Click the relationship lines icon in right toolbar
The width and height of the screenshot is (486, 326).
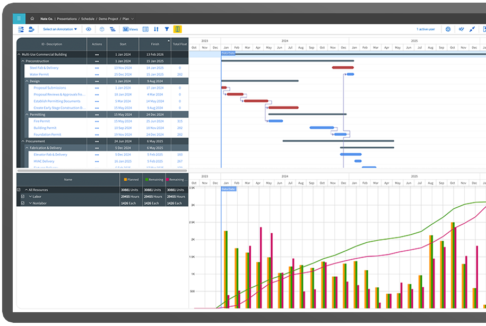click(462, 29)
